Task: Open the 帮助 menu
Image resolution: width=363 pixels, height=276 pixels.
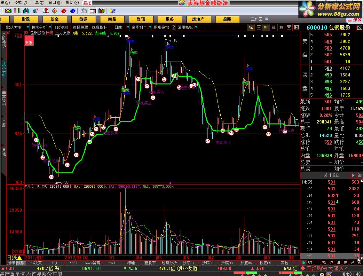Action: pos(72,3)
